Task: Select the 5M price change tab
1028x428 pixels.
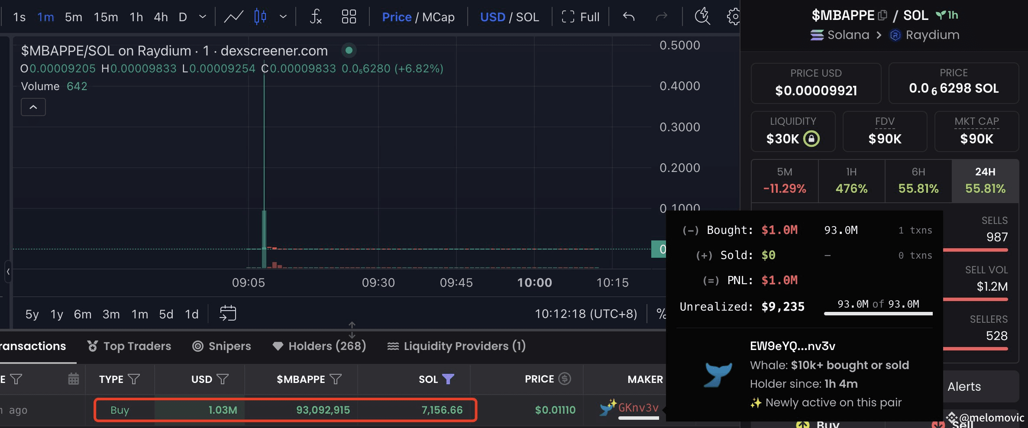Action: [x=785, y=181]
